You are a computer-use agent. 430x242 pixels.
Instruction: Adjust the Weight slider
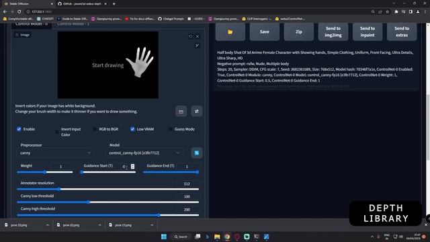click(x=45, y=172)
